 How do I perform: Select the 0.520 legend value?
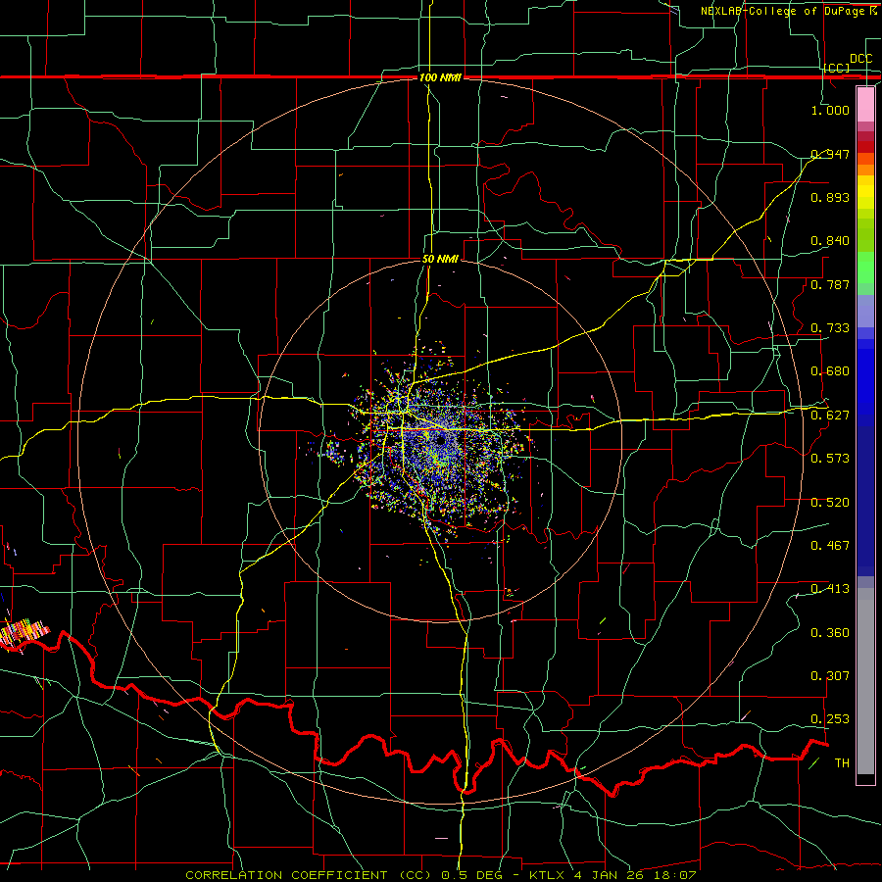click(830, 503)
